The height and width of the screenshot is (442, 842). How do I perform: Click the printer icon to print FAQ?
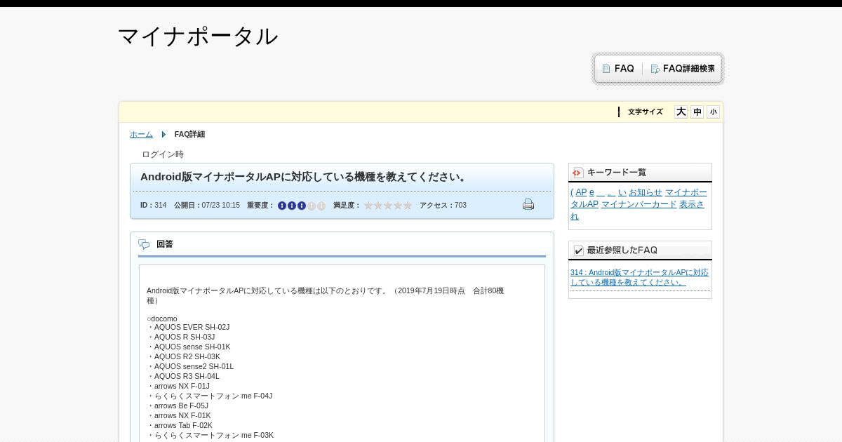tap(528, 204)
